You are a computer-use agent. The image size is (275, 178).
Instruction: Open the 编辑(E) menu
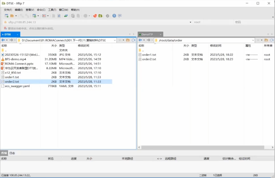pos(19,10)
